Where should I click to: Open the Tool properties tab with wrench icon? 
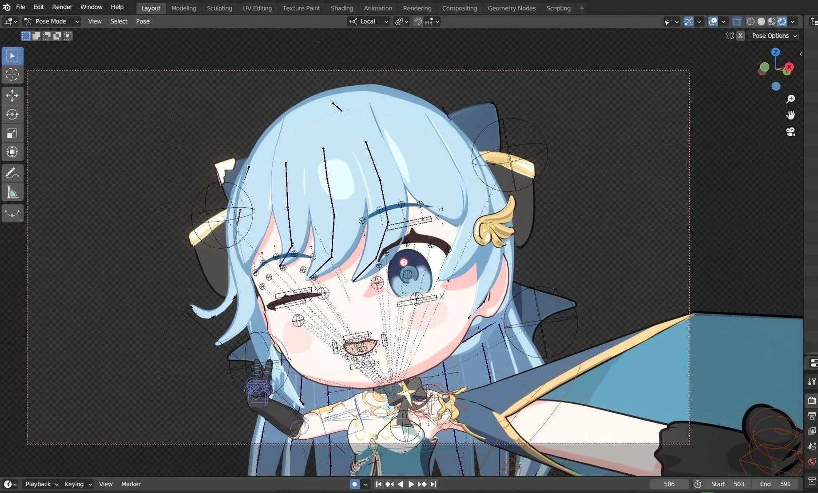point(812,381)
